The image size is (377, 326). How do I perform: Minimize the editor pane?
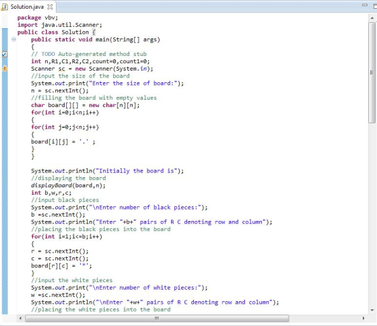click(x=365, y=5)
